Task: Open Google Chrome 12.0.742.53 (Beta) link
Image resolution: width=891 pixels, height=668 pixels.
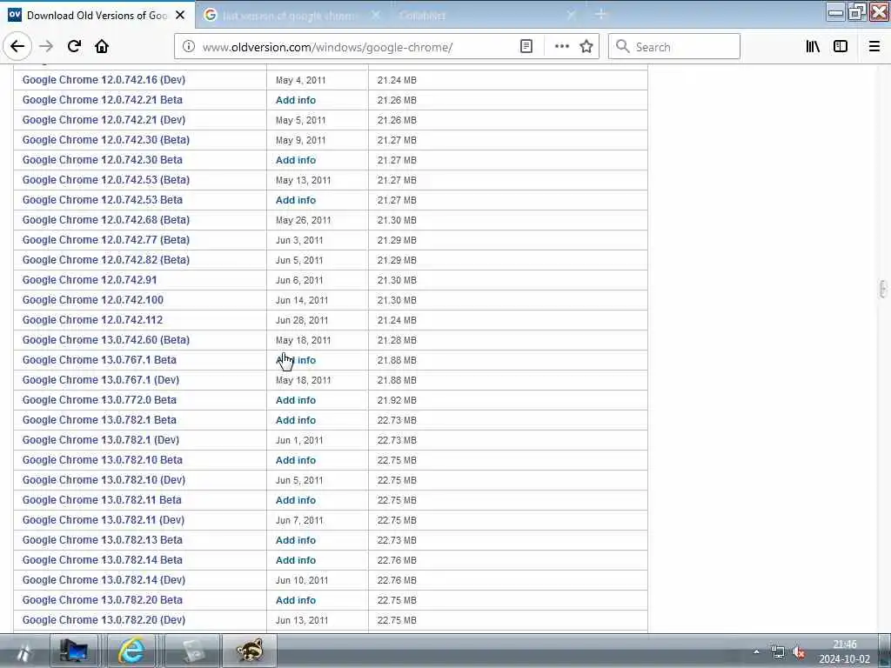Action: (105, 179)
